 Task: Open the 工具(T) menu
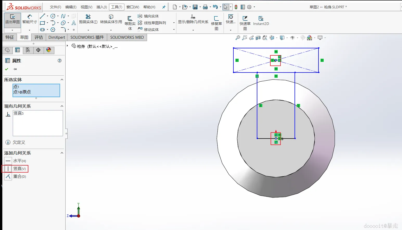coord(117,7)
